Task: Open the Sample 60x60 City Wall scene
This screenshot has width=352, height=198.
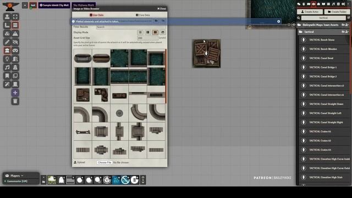Action: [54, 5]
